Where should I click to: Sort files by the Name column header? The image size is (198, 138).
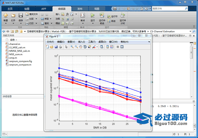(12, 40)
